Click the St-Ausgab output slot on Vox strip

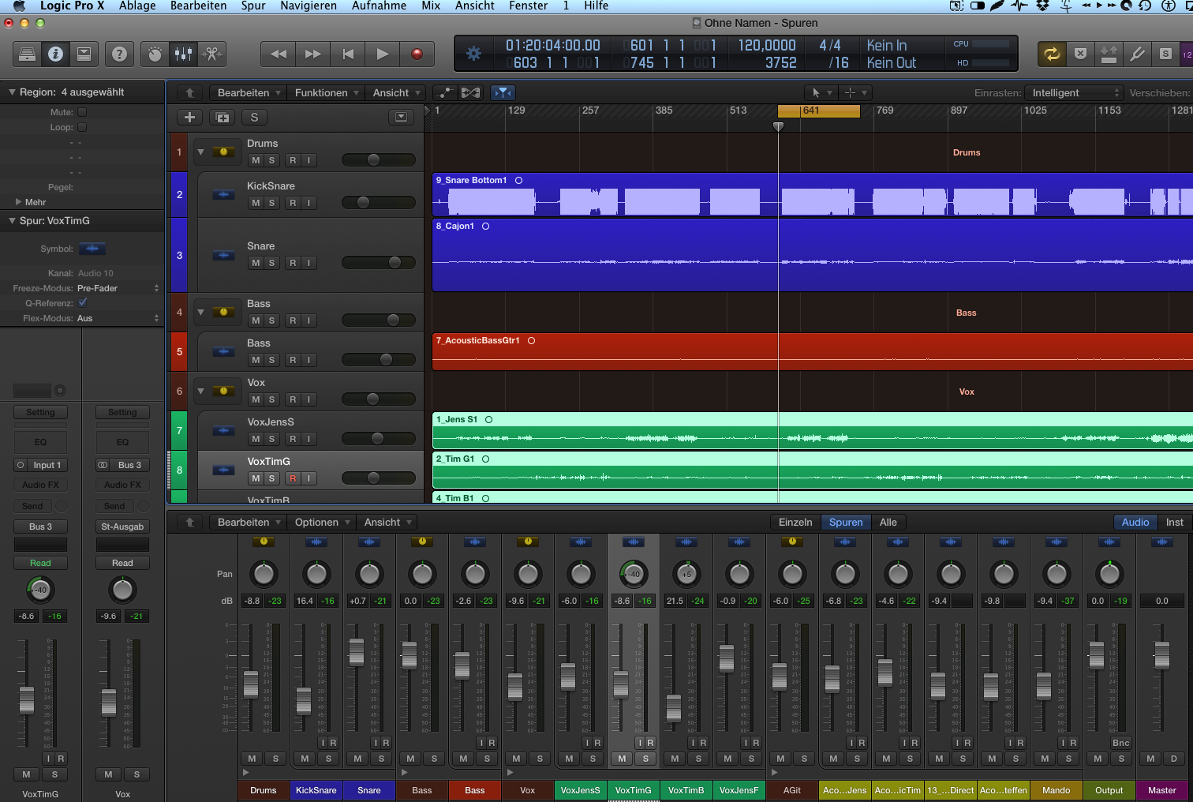122,527
